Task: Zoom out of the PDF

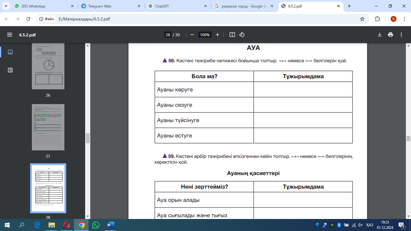Action: pos(192,35)
